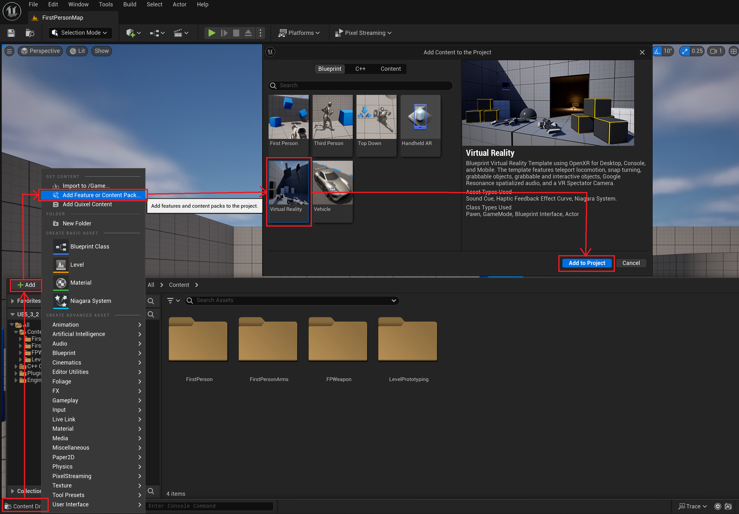Expand the Animation submenu
This screenshot has width=739, height=514.
point(96,325)
